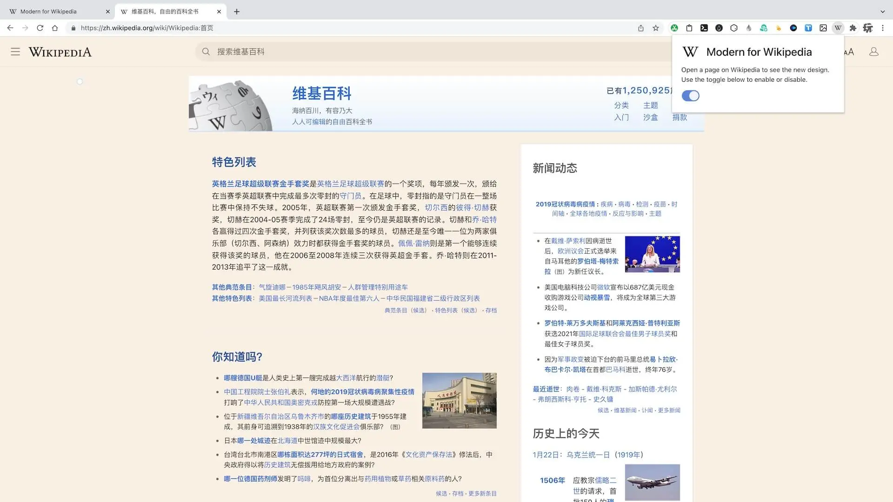Open the 守门员 link

pyautogui.click(x=351, y=196)
